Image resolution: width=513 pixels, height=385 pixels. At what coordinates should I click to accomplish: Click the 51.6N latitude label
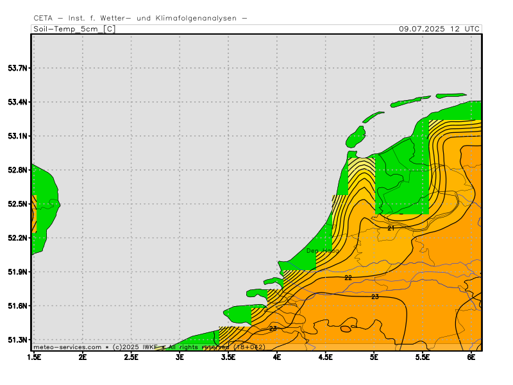pyautogui.click(x=17, y=306)
